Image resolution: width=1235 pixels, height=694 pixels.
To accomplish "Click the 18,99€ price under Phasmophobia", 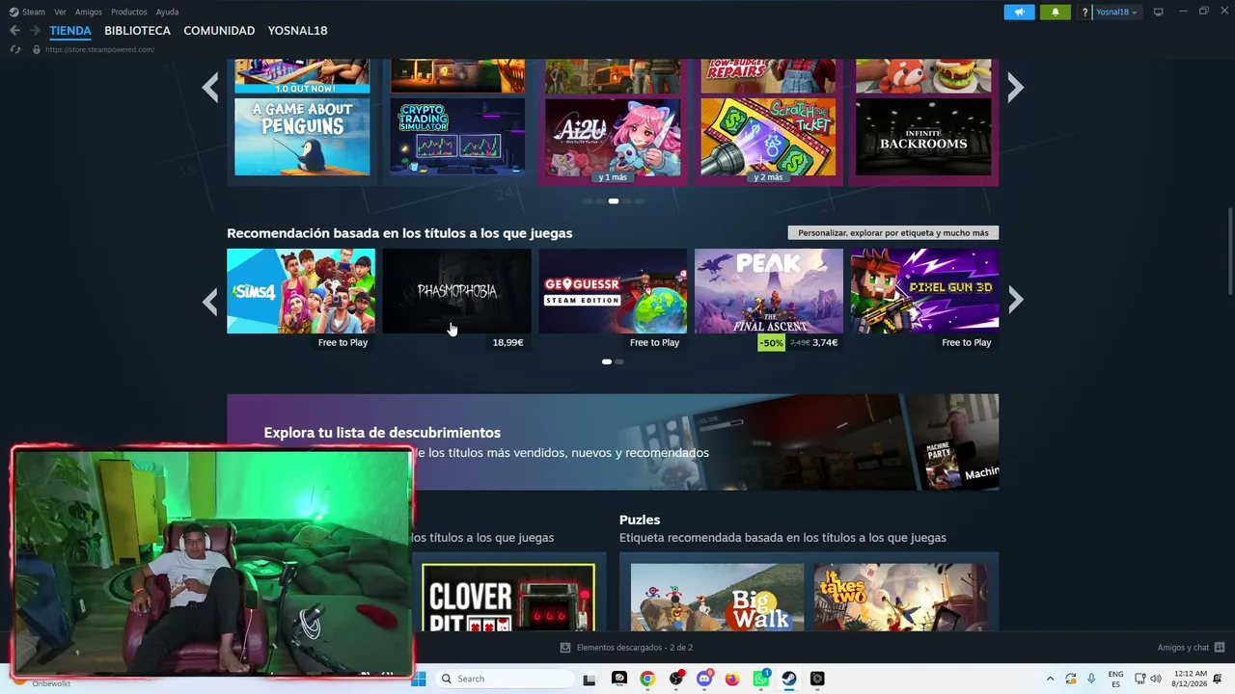I will (508, 343).
